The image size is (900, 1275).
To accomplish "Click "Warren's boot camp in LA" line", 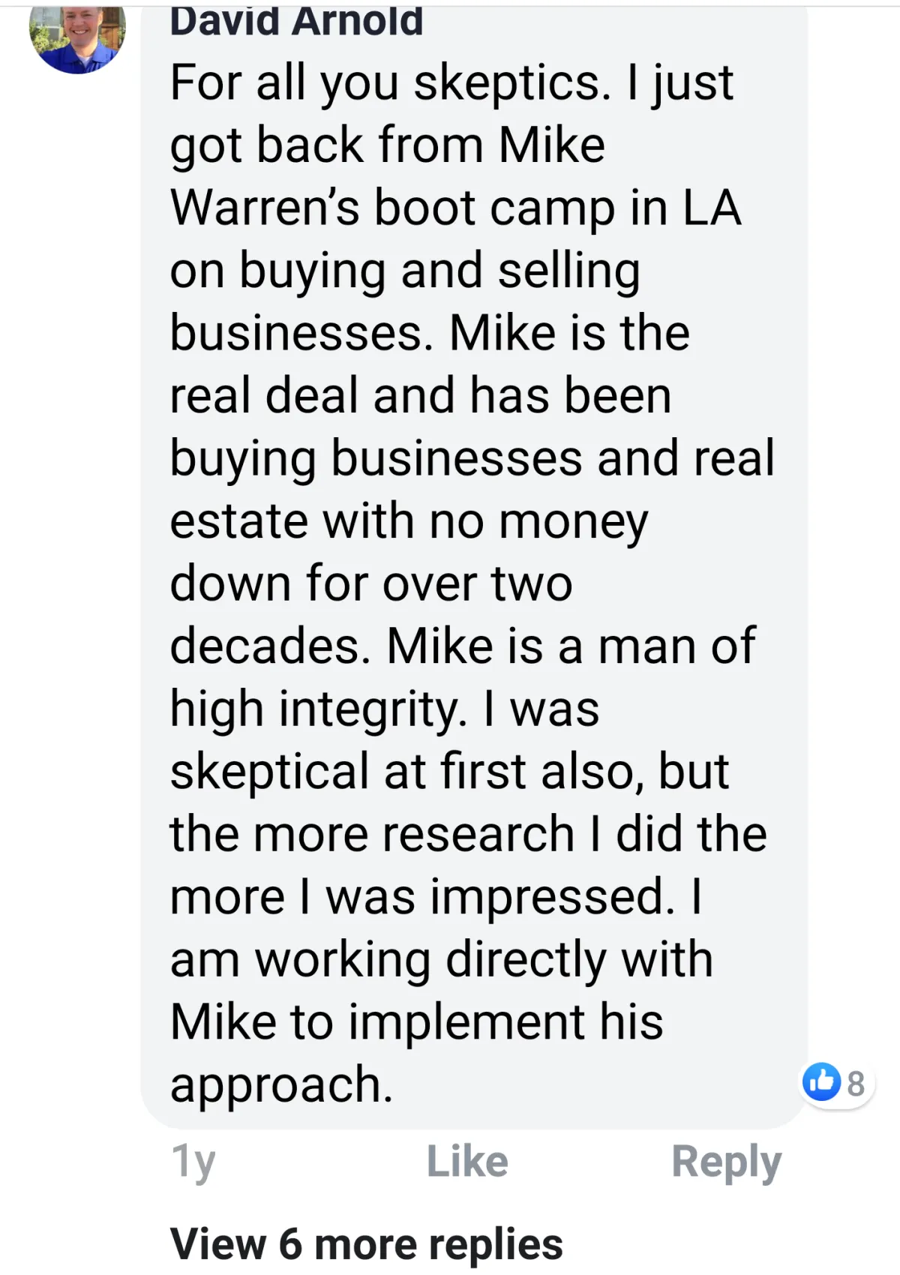I will pyautogui.click(x=456, y=208).
